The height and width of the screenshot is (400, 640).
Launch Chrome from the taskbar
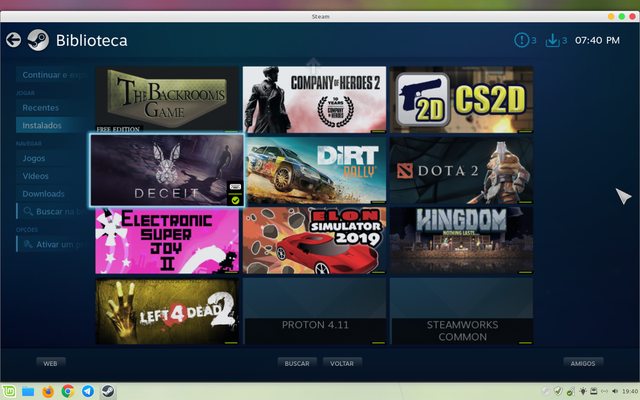click(x=68, y=391)
